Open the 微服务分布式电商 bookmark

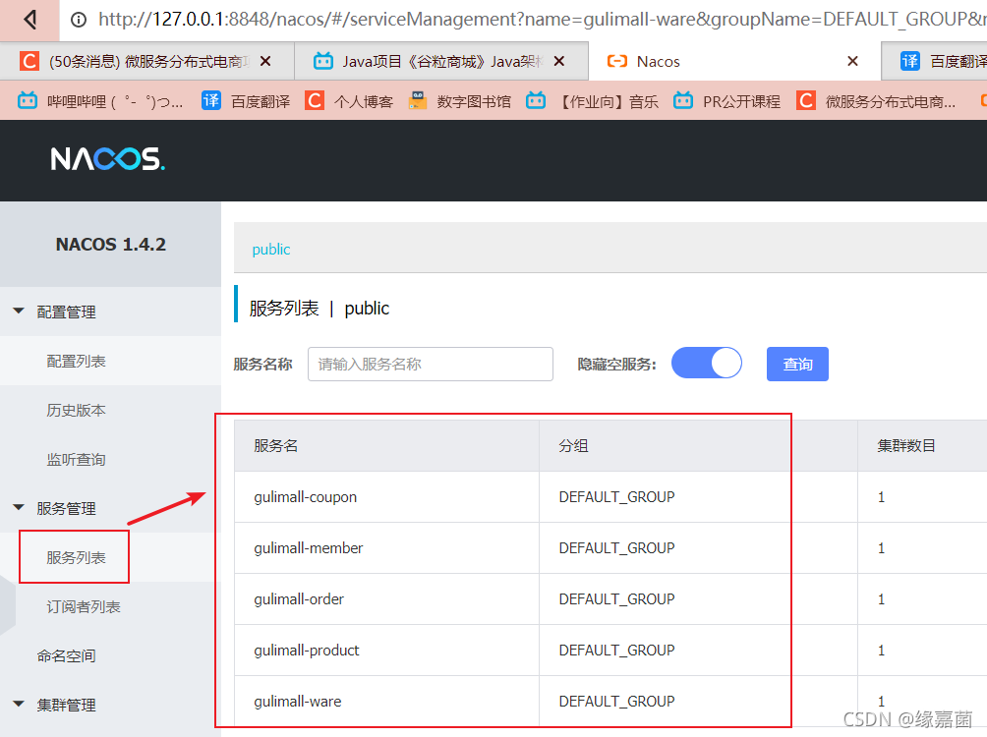(876, 101)
